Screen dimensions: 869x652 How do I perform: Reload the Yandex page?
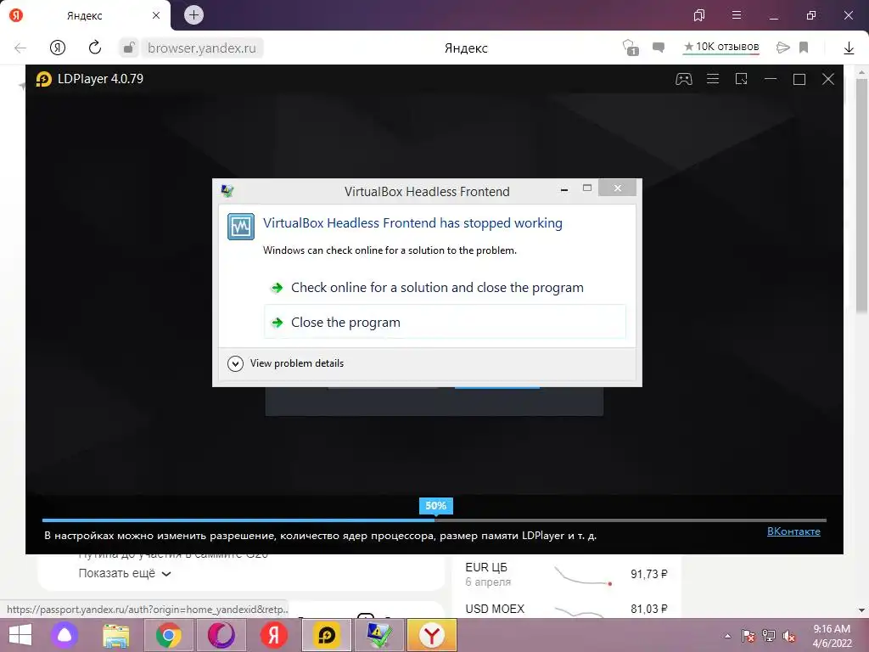(x=95, y=48)
